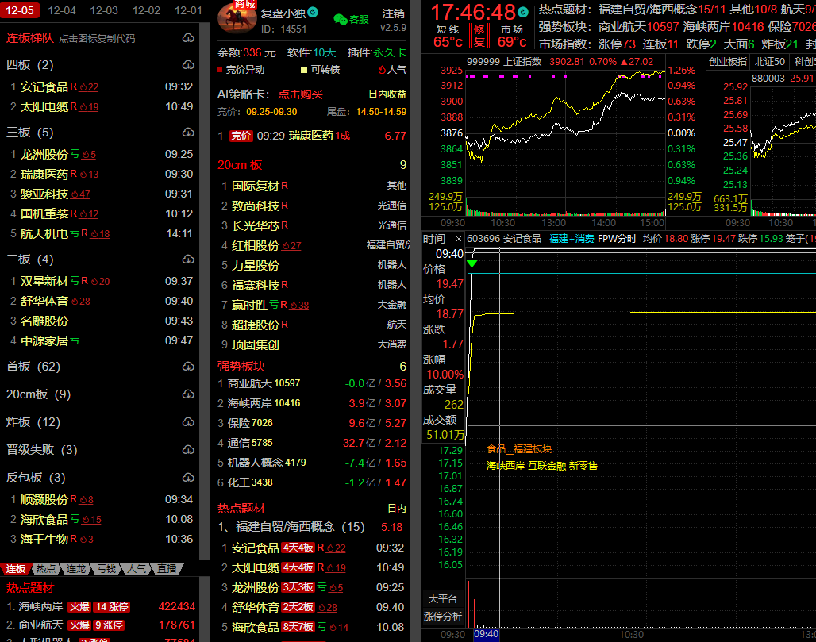Click the refresh icon beside username 复盘小独
Image resolution: width=816 pixels, height=642 pixels.
pyautogui.click(x=313, y=13)
